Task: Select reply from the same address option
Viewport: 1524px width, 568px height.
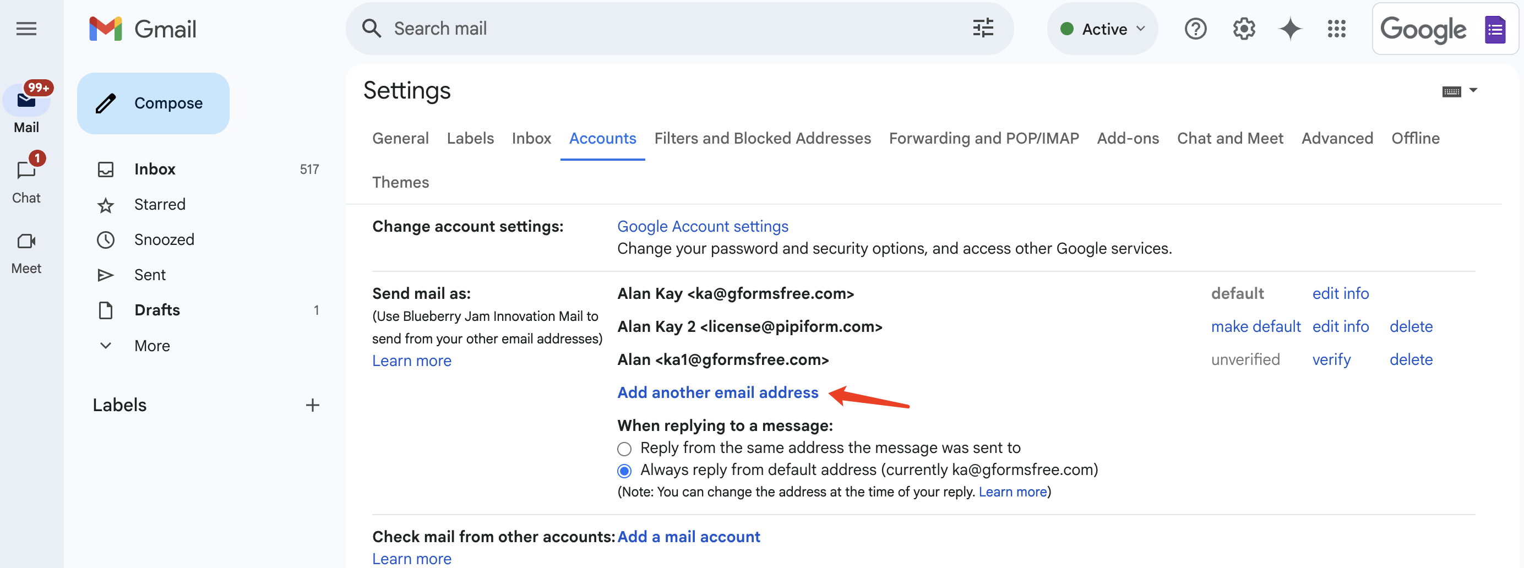Action: [624, 448]
